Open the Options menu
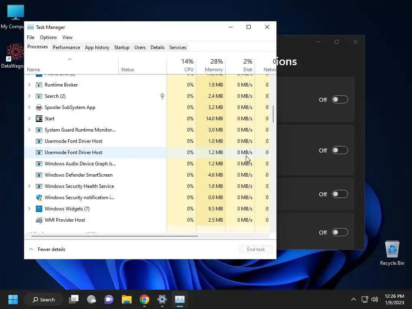Image resolution: width=412 pixels, height=309 pixels. (48, 37)
